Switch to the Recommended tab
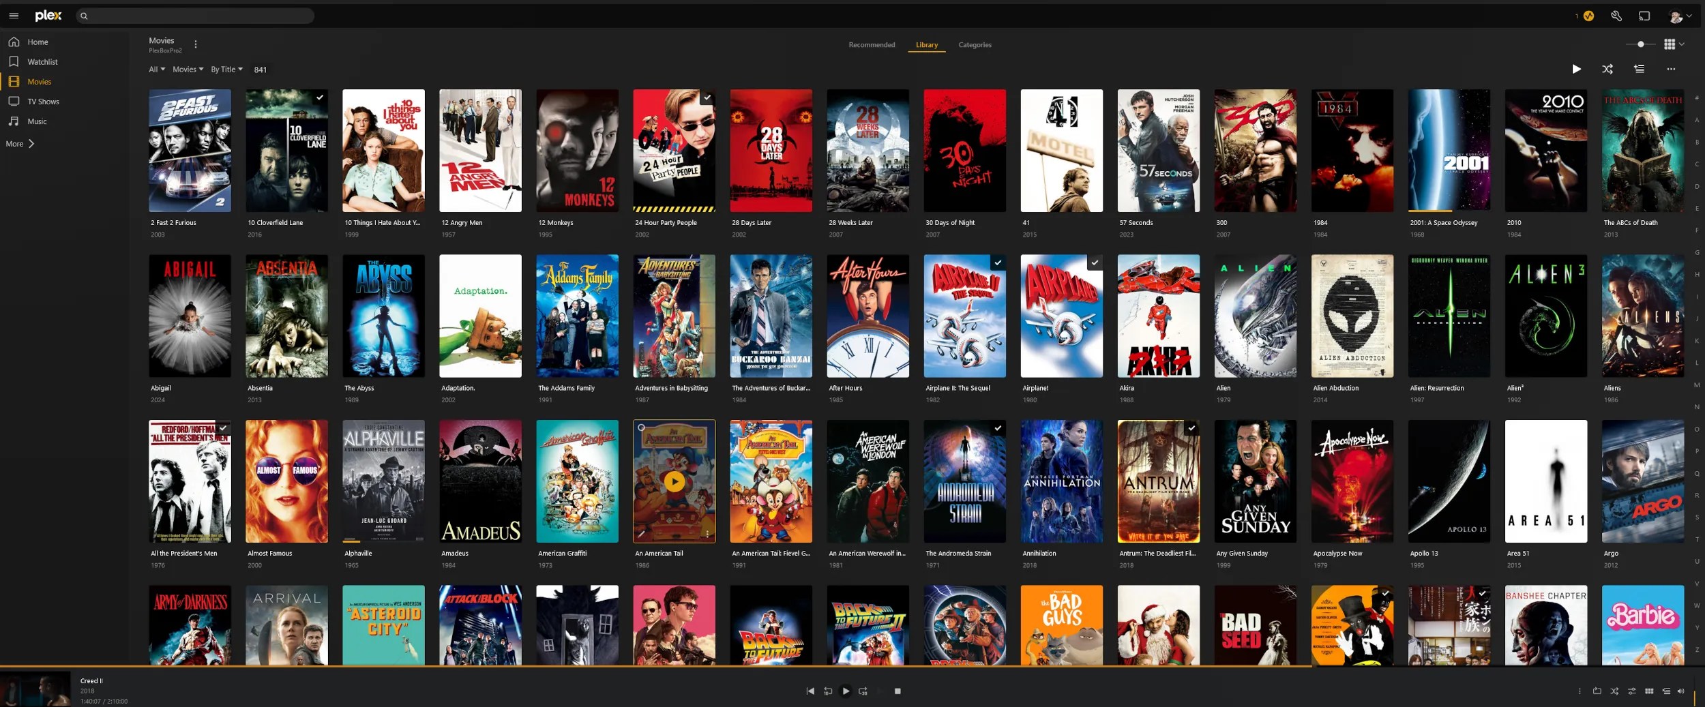1705x707 pixels. [x=872, y=45]
